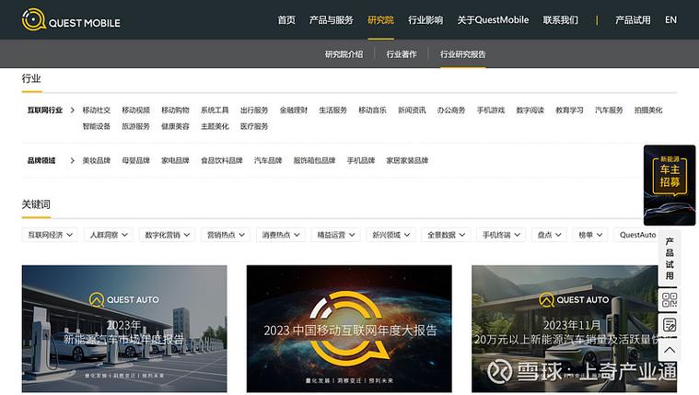
Task: Open the QR code icon in side panel
Action: (x=670, y=300)
